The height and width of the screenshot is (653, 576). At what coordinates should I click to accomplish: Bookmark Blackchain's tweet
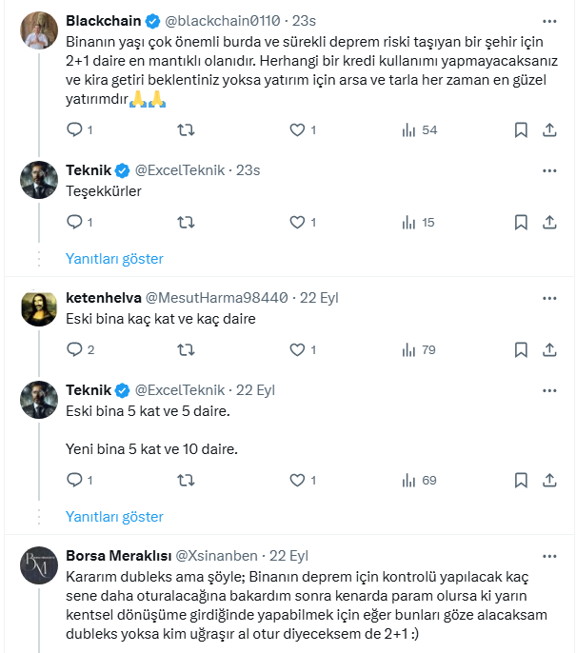(x=521, y=129)
